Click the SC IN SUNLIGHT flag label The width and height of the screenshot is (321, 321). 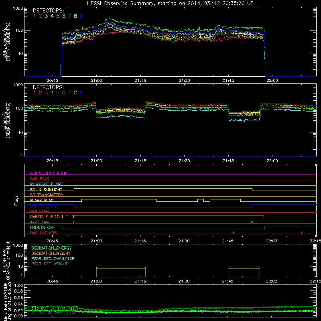coord(46,189)
